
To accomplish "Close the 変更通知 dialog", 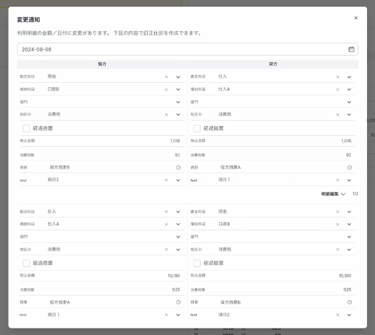I will tap(356, 18).
